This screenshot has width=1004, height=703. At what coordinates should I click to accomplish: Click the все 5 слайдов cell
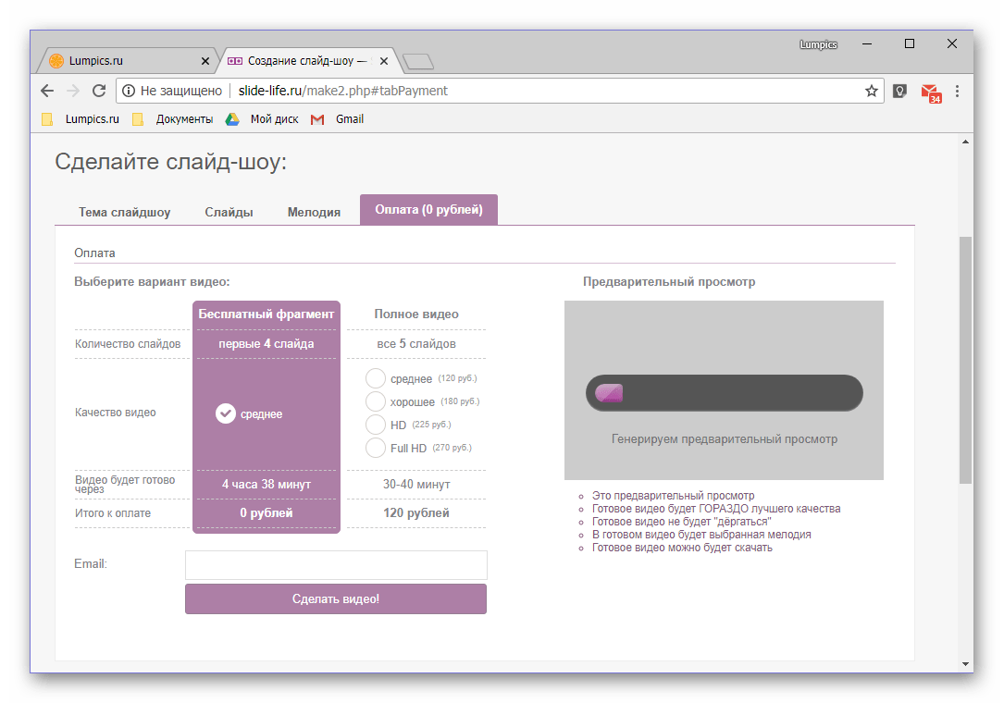click(x=416, y=344)
